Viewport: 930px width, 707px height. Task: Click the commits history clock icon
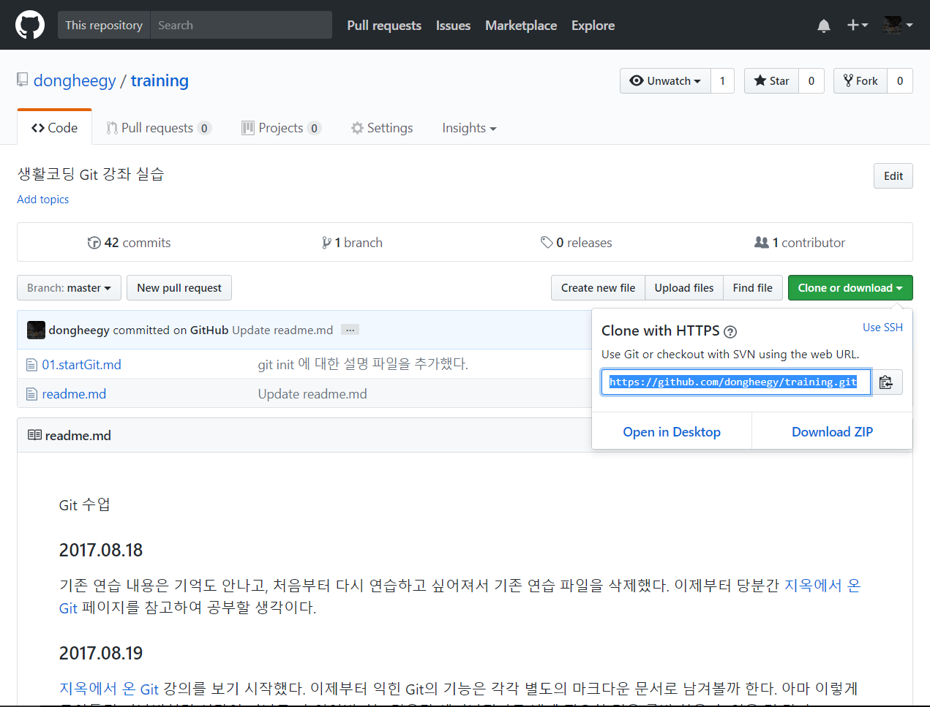(x=94, y=243)
